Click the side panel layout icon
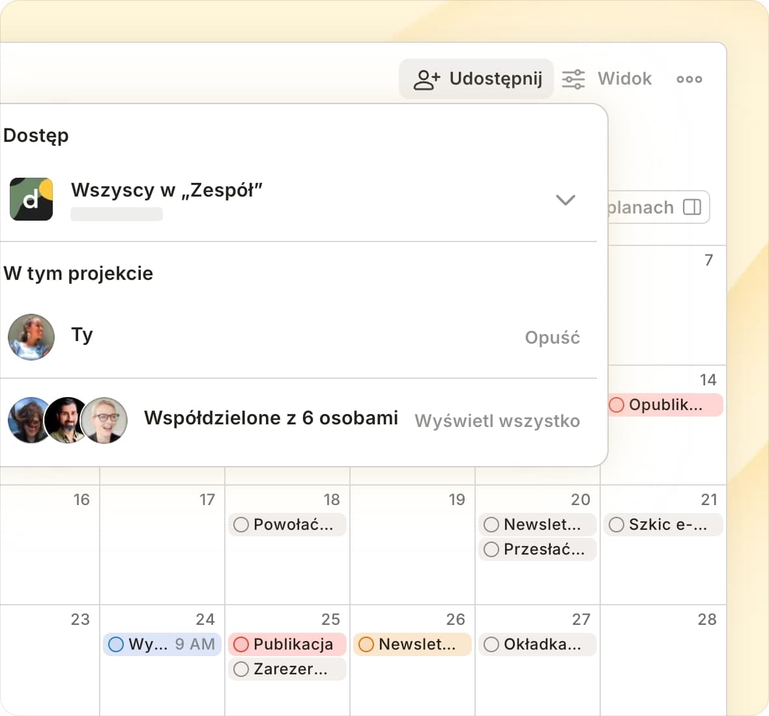 [691, 207]
